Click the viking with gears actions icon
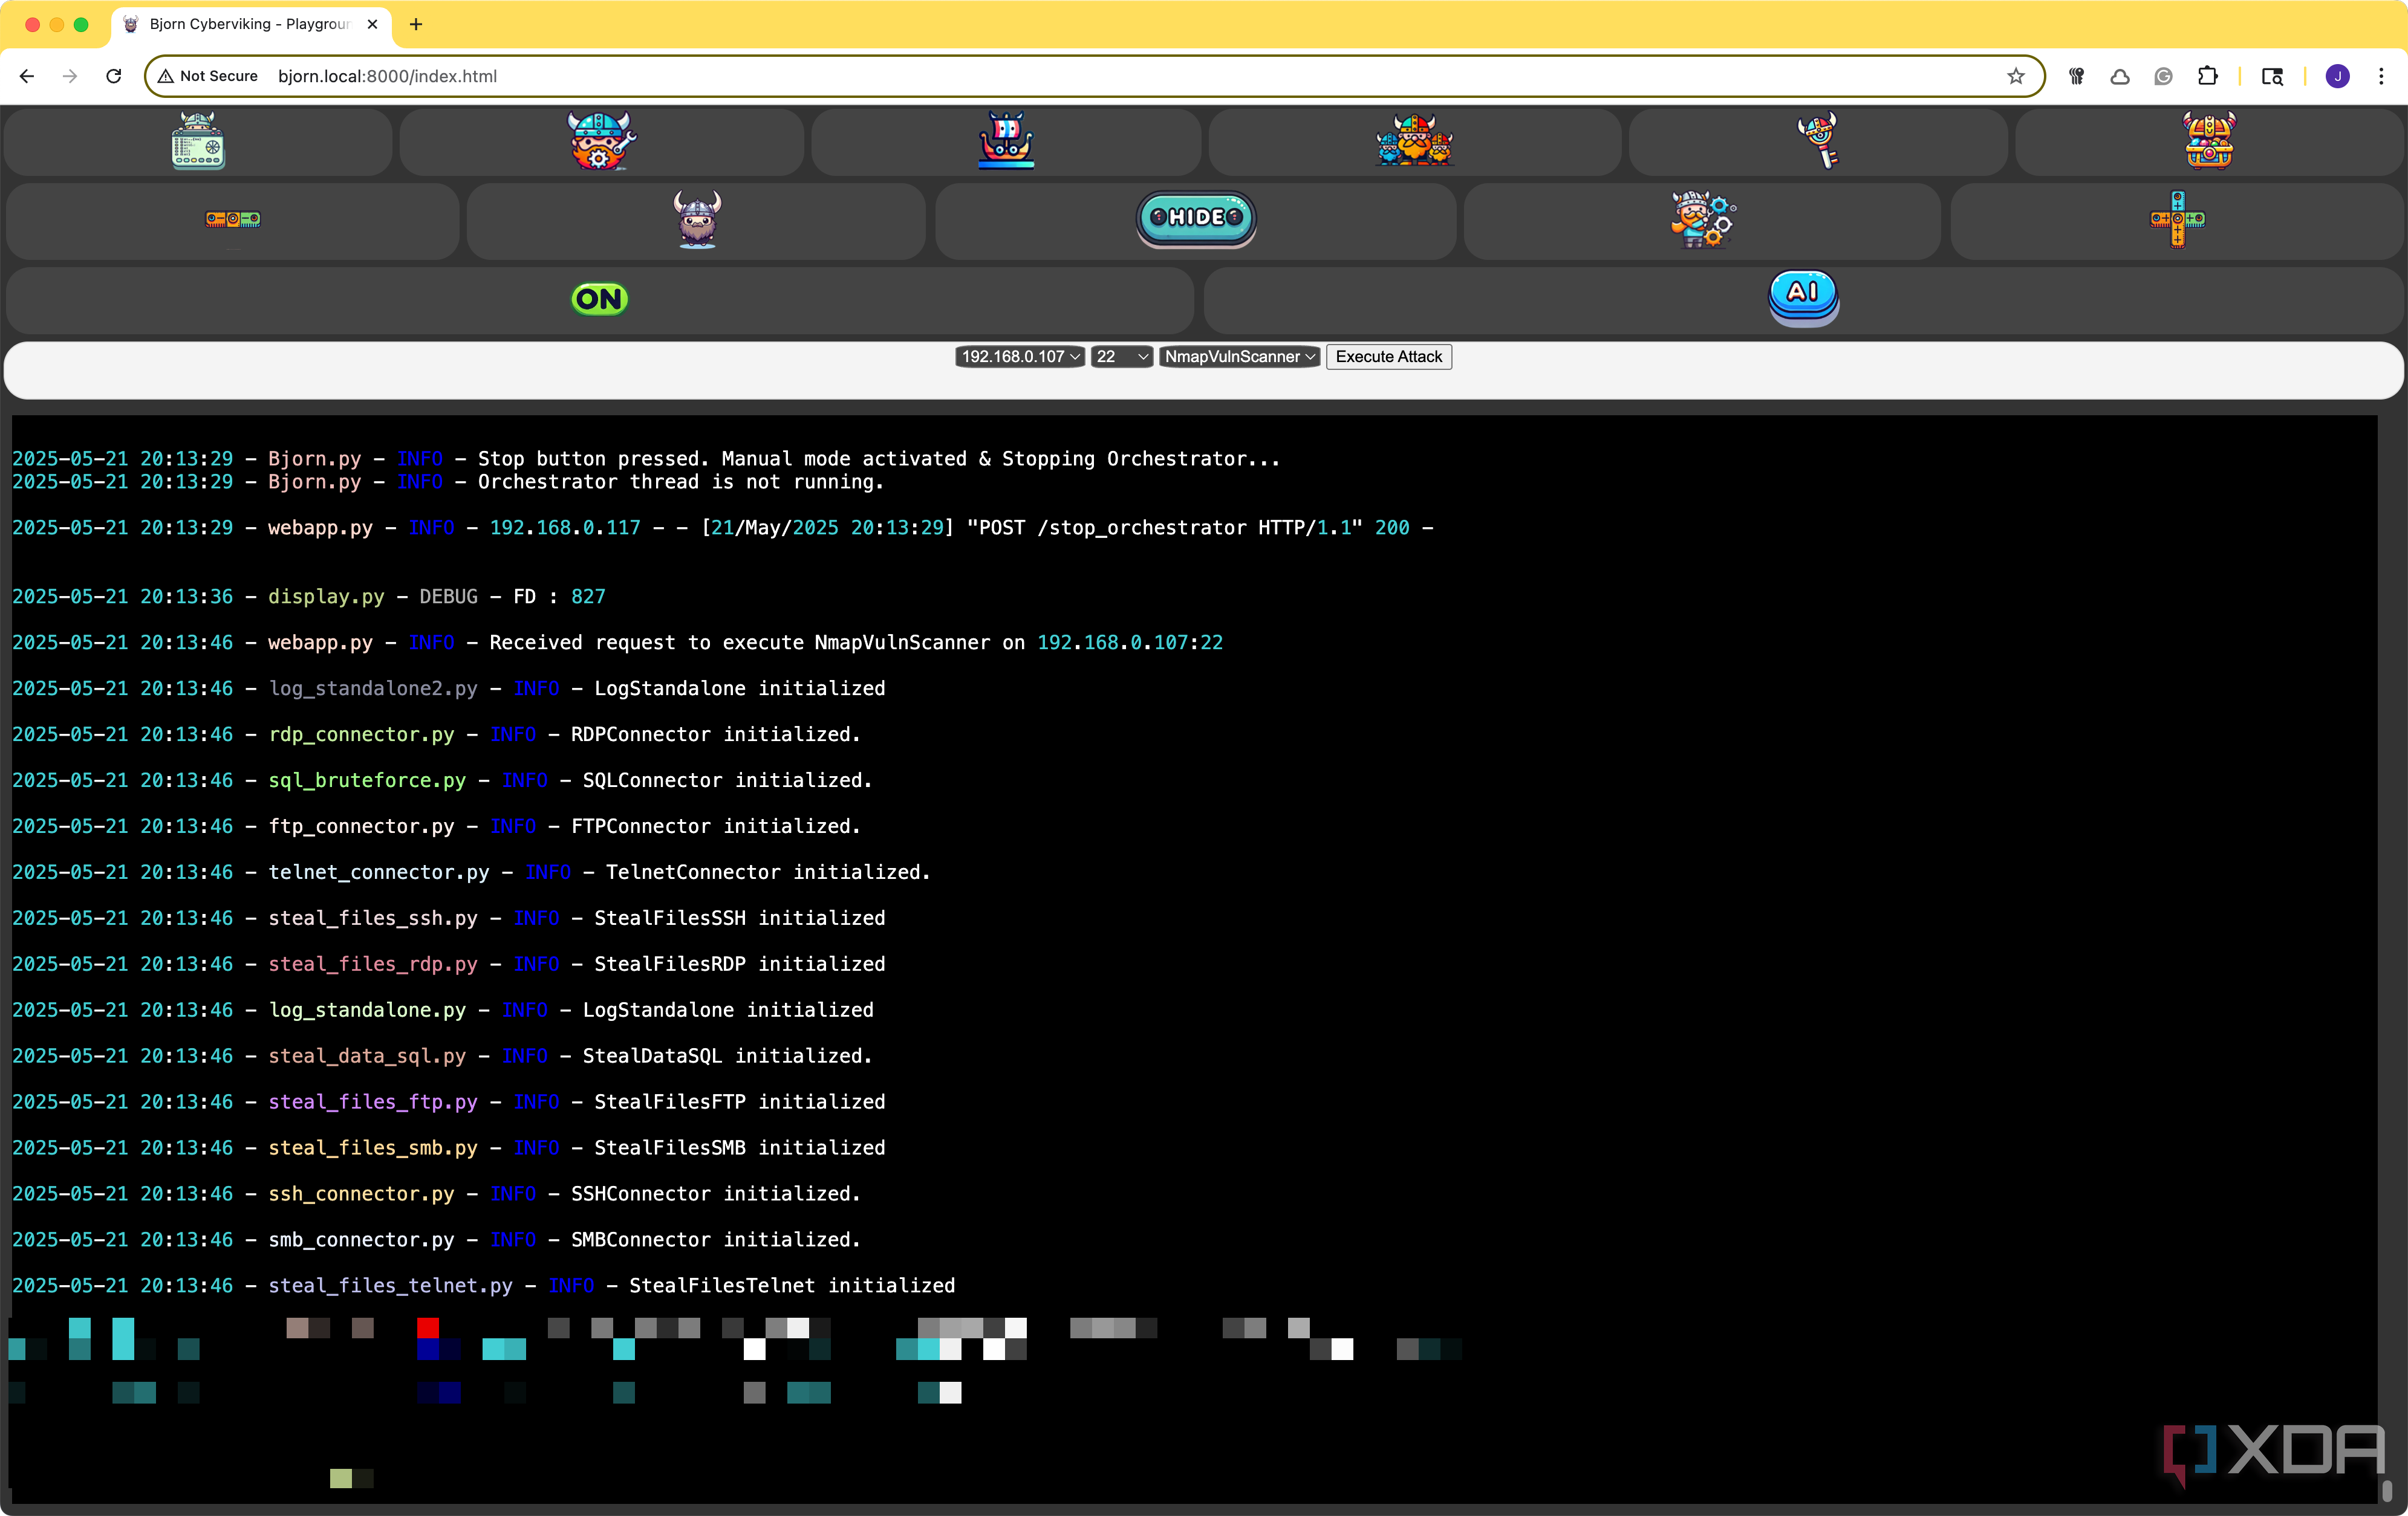This screenshot has height=1516, width=2408. click(x=1703, y=219)
